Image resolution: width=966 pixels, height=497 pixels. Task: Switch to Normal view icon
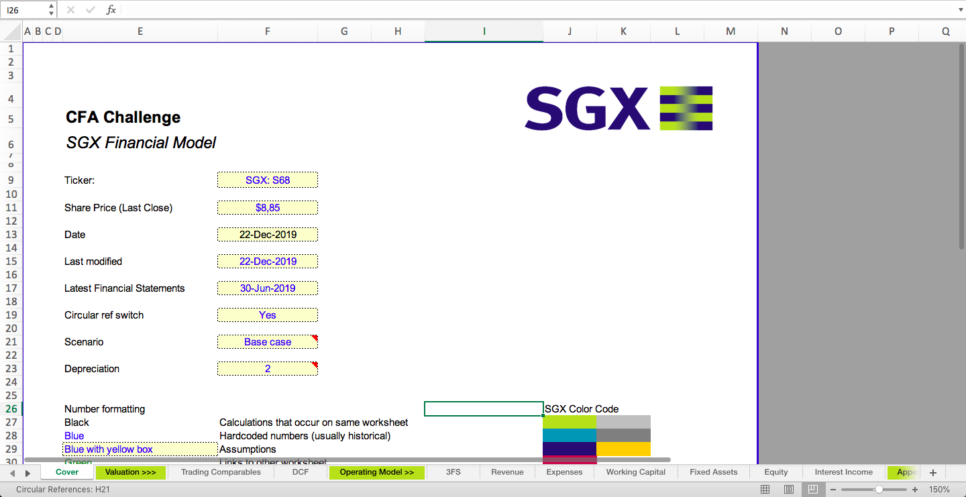click(765, 490)
